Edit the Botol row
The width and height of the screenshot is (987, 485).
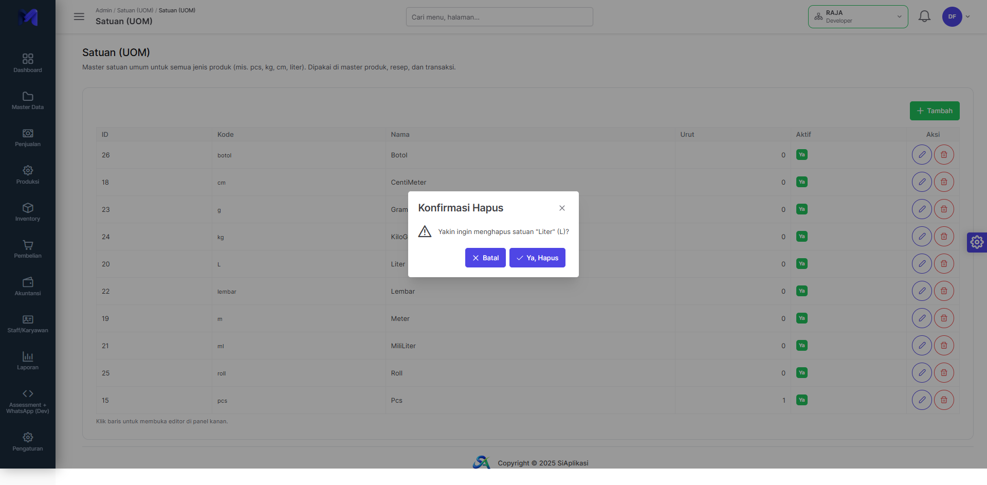click(922, 155)
